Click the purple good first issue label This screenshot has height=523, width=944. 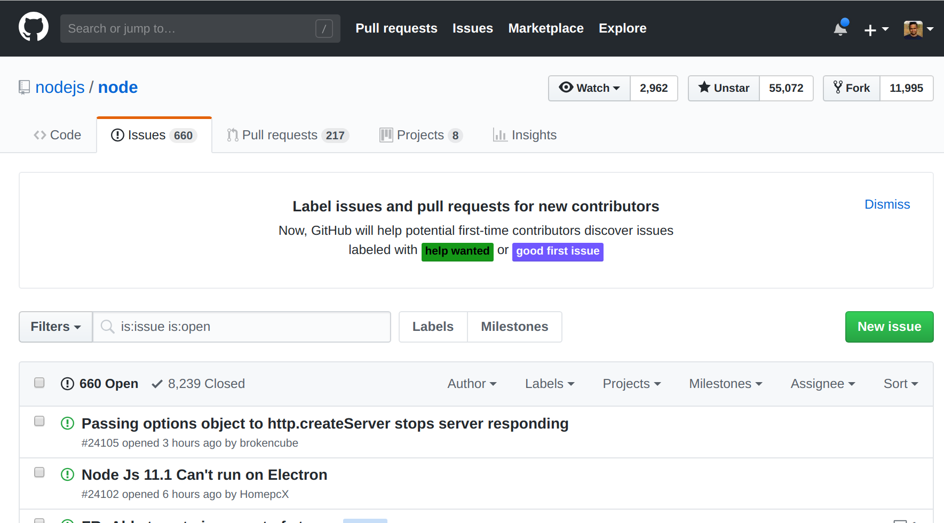coord(558,251)
